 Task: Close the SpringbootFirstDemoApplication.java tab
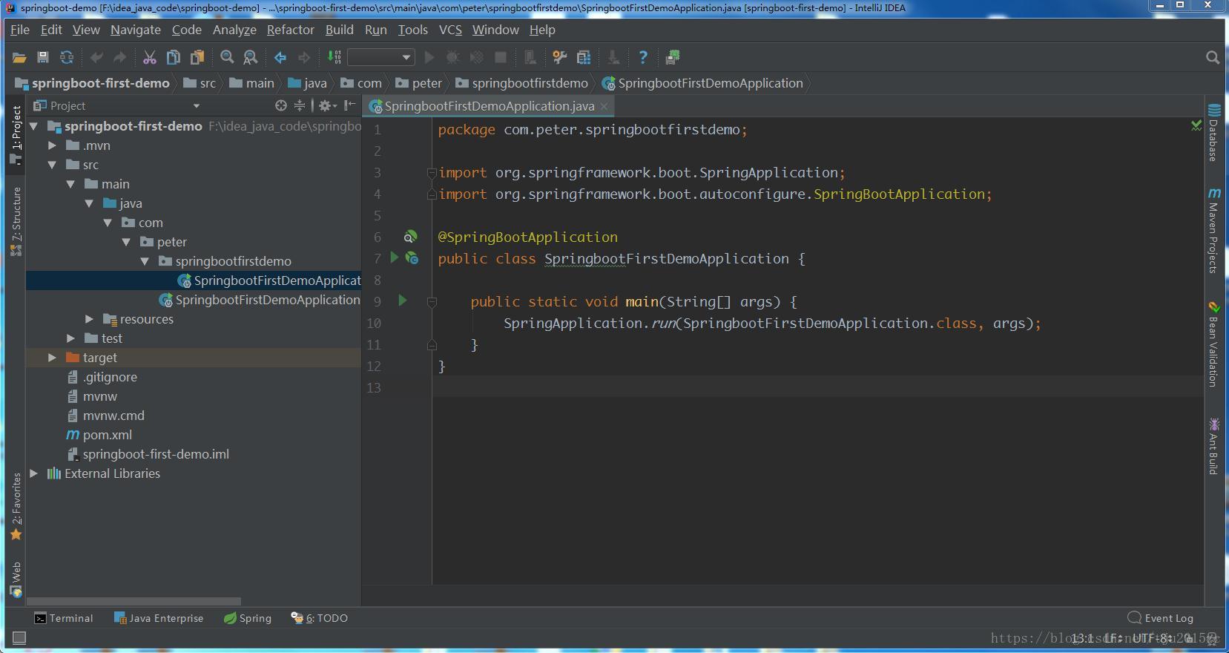[x=604, y=106]
